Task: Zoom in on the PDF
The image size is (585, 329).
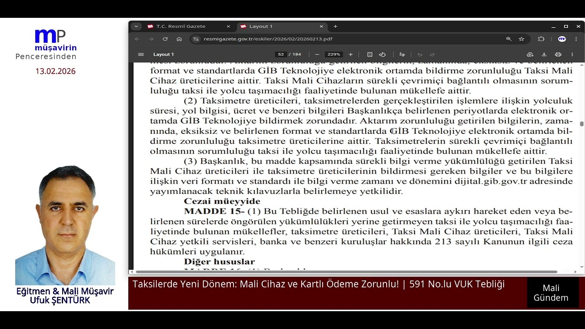Action: tap(351, 54)
